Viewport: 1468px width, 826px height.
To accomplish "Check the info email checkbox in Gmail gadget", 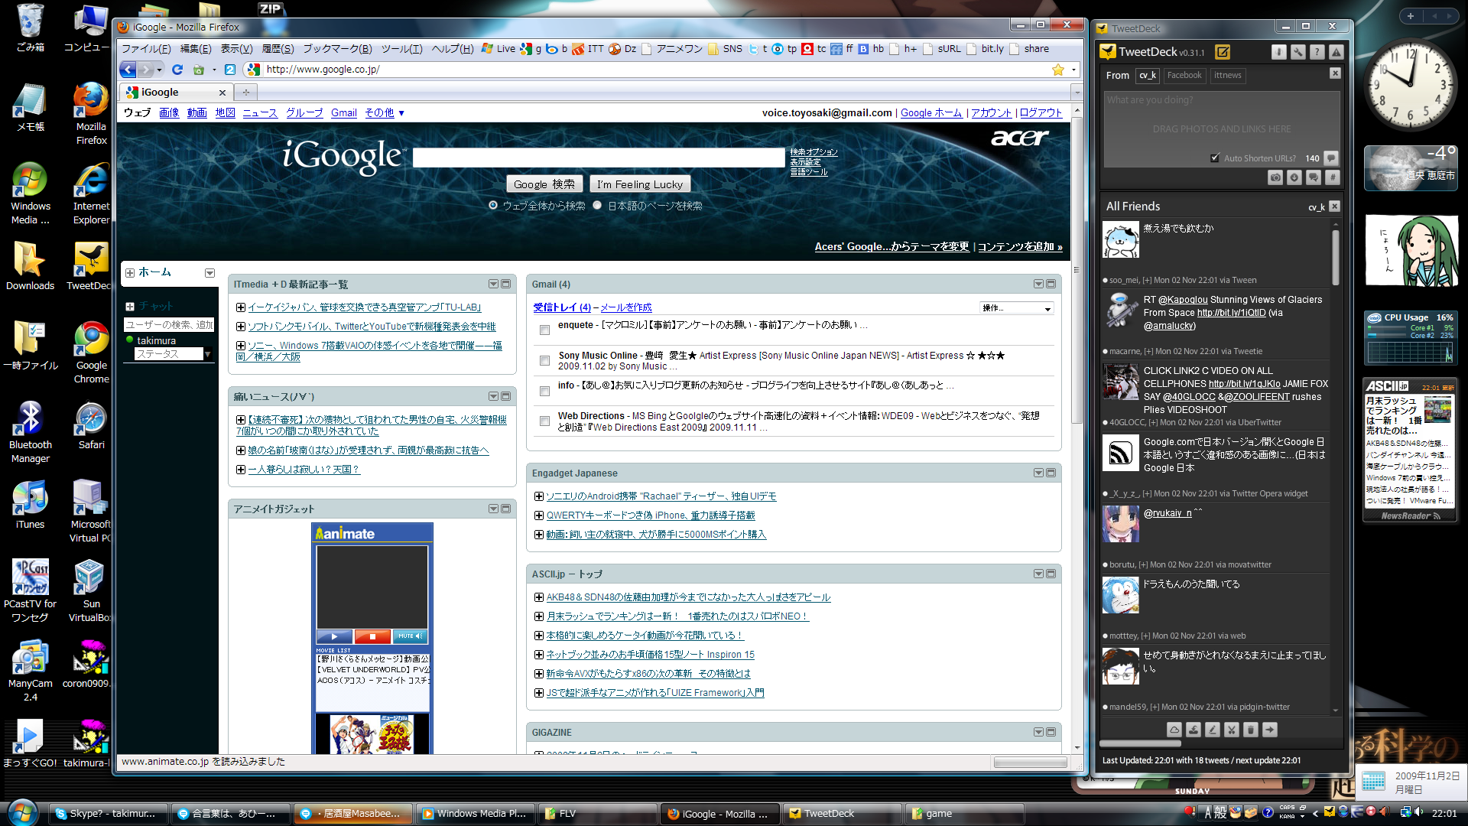I will coord(544,391).
